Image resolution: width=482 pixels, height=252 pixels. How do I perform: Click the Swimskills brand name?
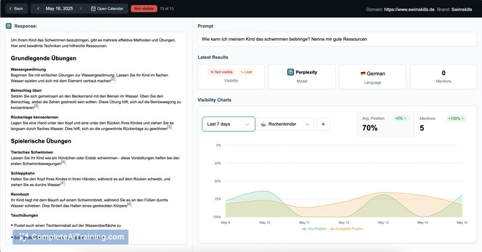click(x=461, y=9)
